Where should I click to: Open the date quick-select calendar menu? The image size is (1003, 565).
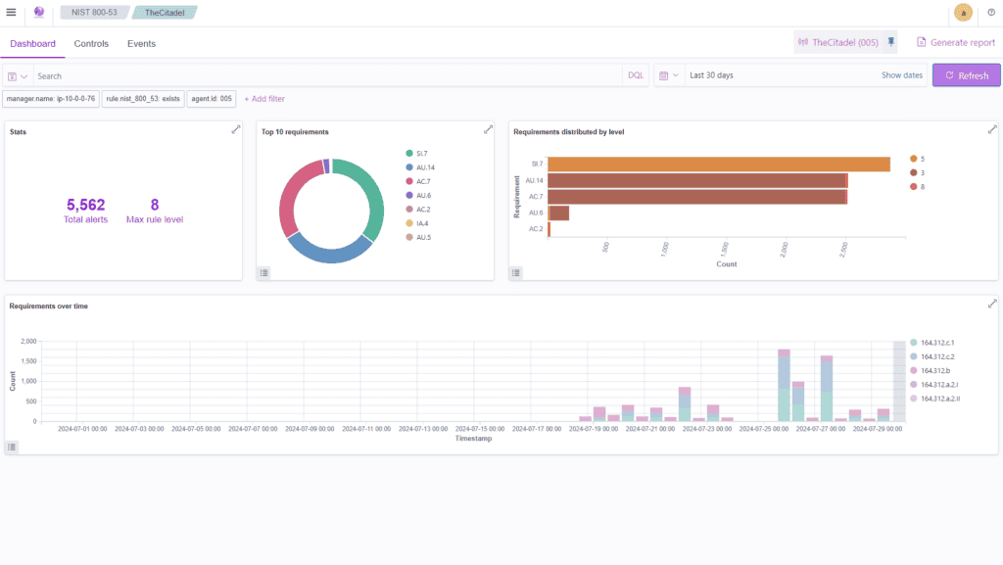tap(668, 75)
